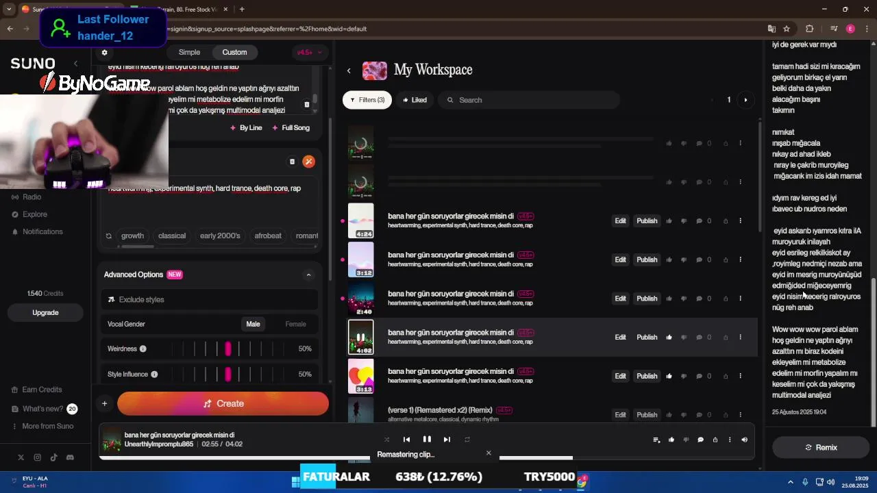Image resolution: width=877 pixels, height=493 pixels.
Task: Dislike the playing song from player bar
Action: point(686,440)
